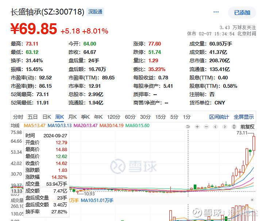Zoom in the chart with plus icon
Screen dimensions: 266x221
click(197, 127)
